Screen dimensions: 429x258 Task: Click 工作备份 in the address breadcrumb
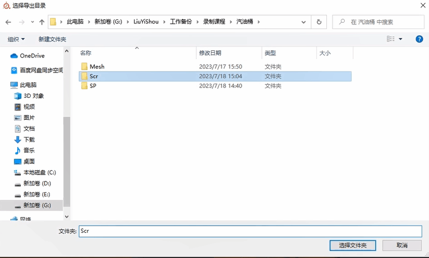(x=181, y=22)
